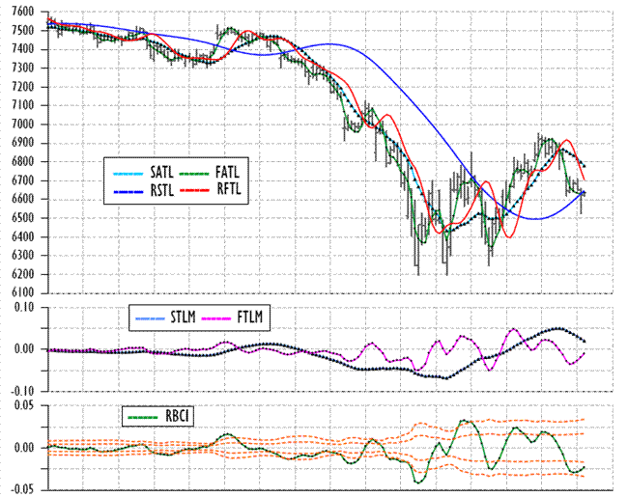Click the 0.00 label of RBCI panel
The width and height of the screenshot is (628, 497).
tap(24, 448)
